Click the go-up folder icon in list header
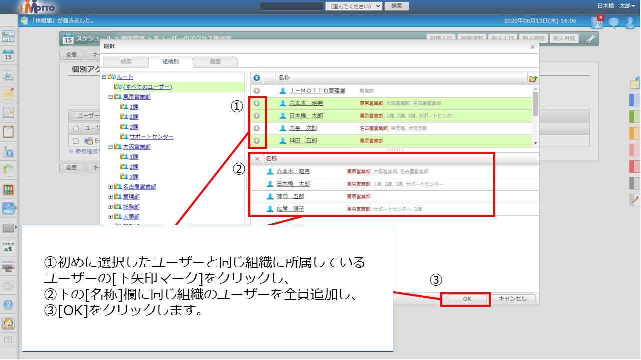The height and width of the screenshot is (360, 641). click(533, 78)
